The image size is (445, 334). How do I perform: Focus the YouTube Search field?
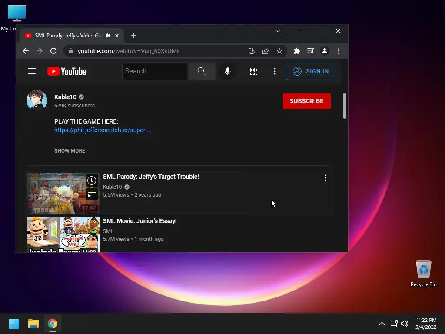click(x=155, y=71)
